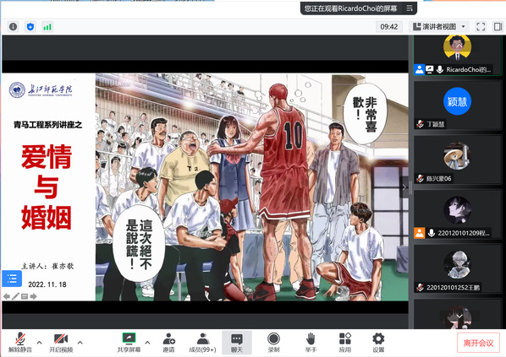This screenshot has width=506, height=357.
Task: Open the slide view thumbnails icon
Action: 25,296
